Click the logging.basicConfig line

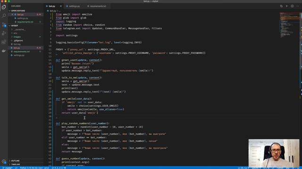coord(99,43)
